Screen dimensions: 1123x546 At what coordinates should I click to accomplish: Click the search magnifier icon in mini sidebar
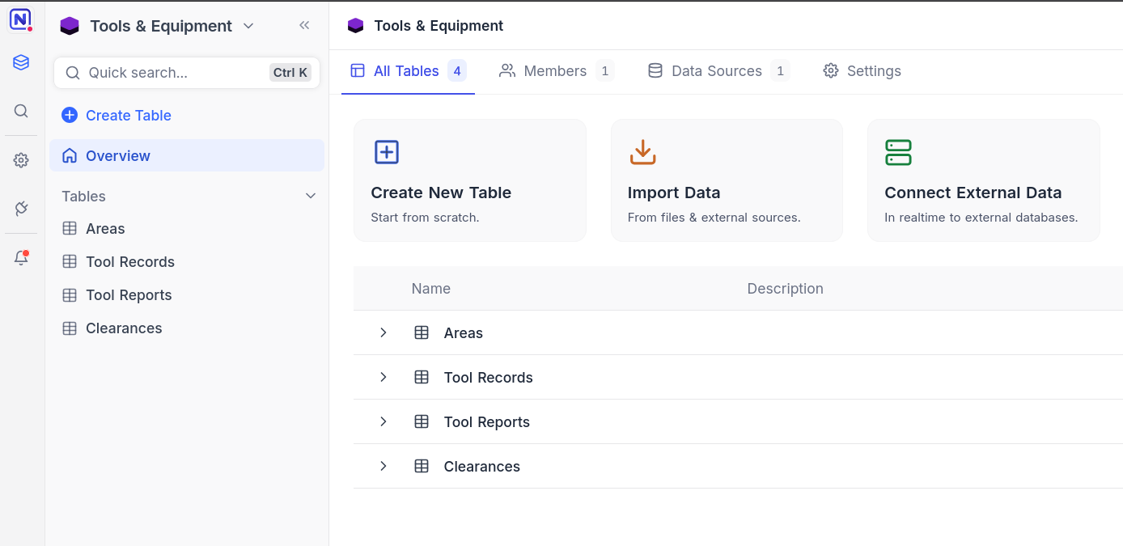click(x=21, y=111)
